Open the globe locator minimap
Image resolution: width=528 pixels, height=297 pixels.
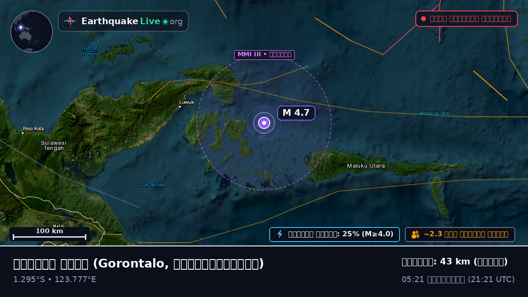pos(32,32)
